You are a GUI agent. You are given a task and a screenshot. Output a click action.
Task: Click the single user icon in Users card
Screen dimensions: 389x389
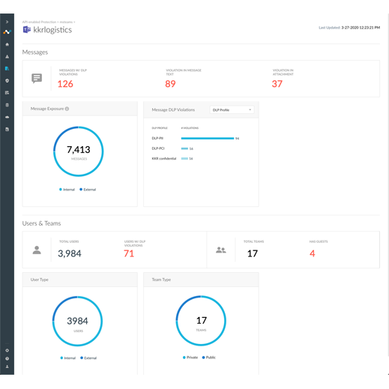37,250
